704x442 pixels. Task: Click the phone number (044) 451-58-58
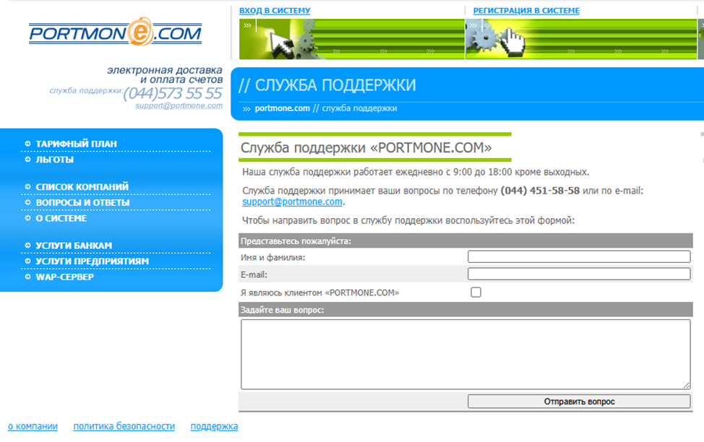pyautogui.click(x=540, y=191)
